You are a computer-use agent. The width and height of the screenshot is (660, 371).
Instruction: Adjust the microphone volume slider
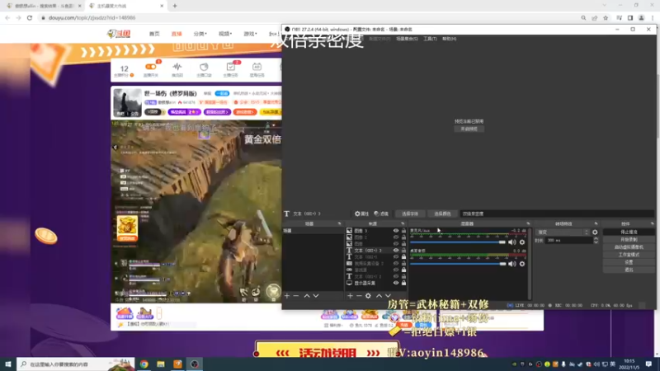(458, 242)
